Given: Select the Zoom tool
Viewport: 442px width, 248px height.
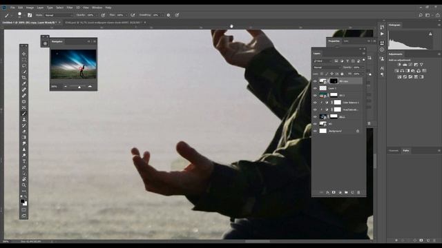Looking at the screenshot, I should [24, 185].
